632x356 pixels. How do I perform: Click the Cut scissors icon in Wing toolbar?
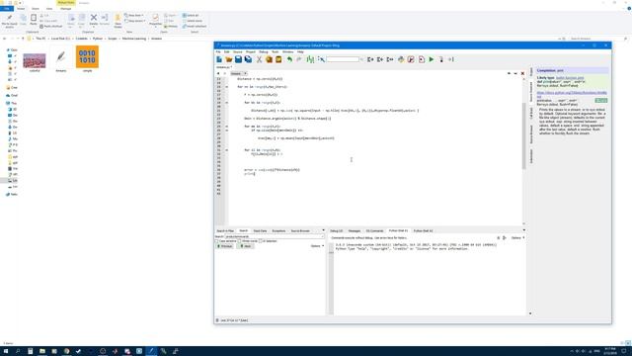click(259, 59)
